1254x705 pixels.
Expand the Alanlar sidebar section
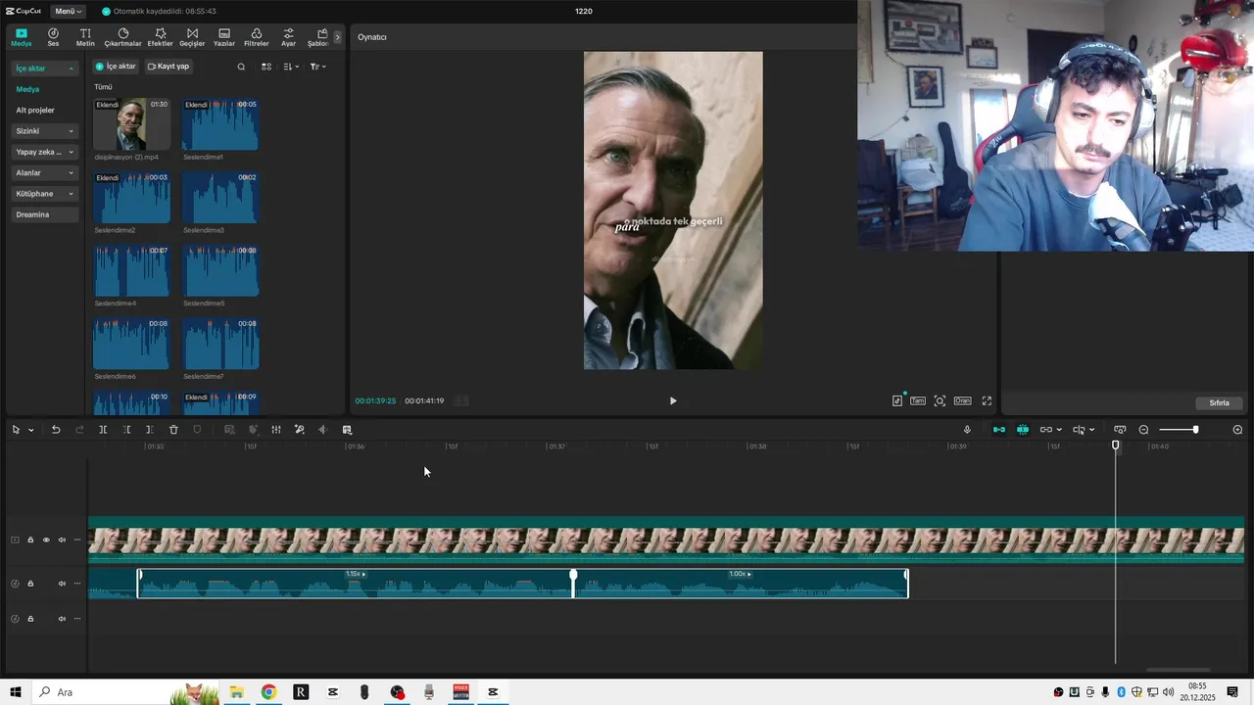pyautogui.click(x=45, y=172)
